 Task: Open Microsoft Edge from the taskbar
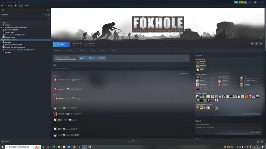click(x=54, y=147)
